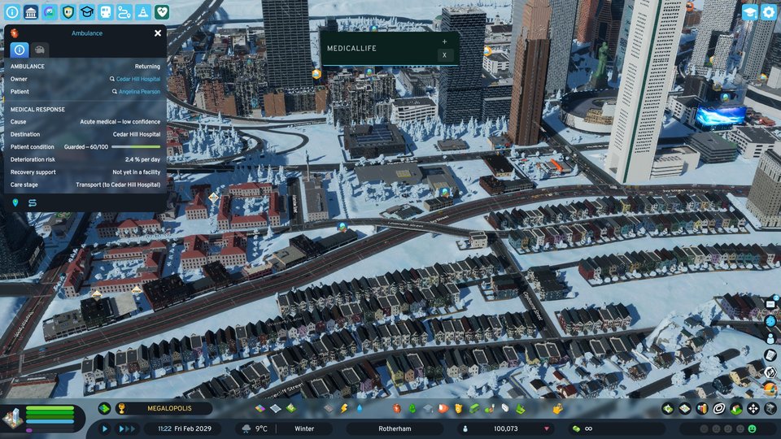Open the green house economy icon
The width and height of the screenshot is (781, 439).
735,409
